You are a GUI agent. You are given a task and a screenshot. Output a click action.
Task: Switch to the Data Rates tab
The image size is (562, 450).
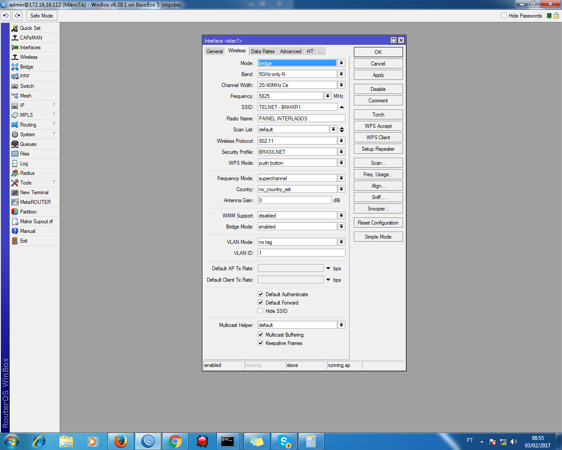(263, 51)
